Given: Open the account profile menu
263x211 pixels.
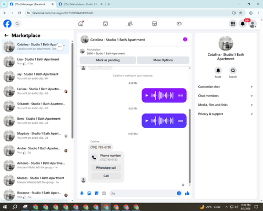Looking at the screenshot, I should 252,24.
